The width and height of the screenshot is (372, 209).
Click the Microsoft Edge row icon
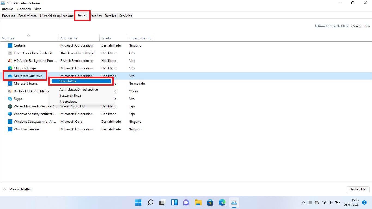(x=10, y=68)
